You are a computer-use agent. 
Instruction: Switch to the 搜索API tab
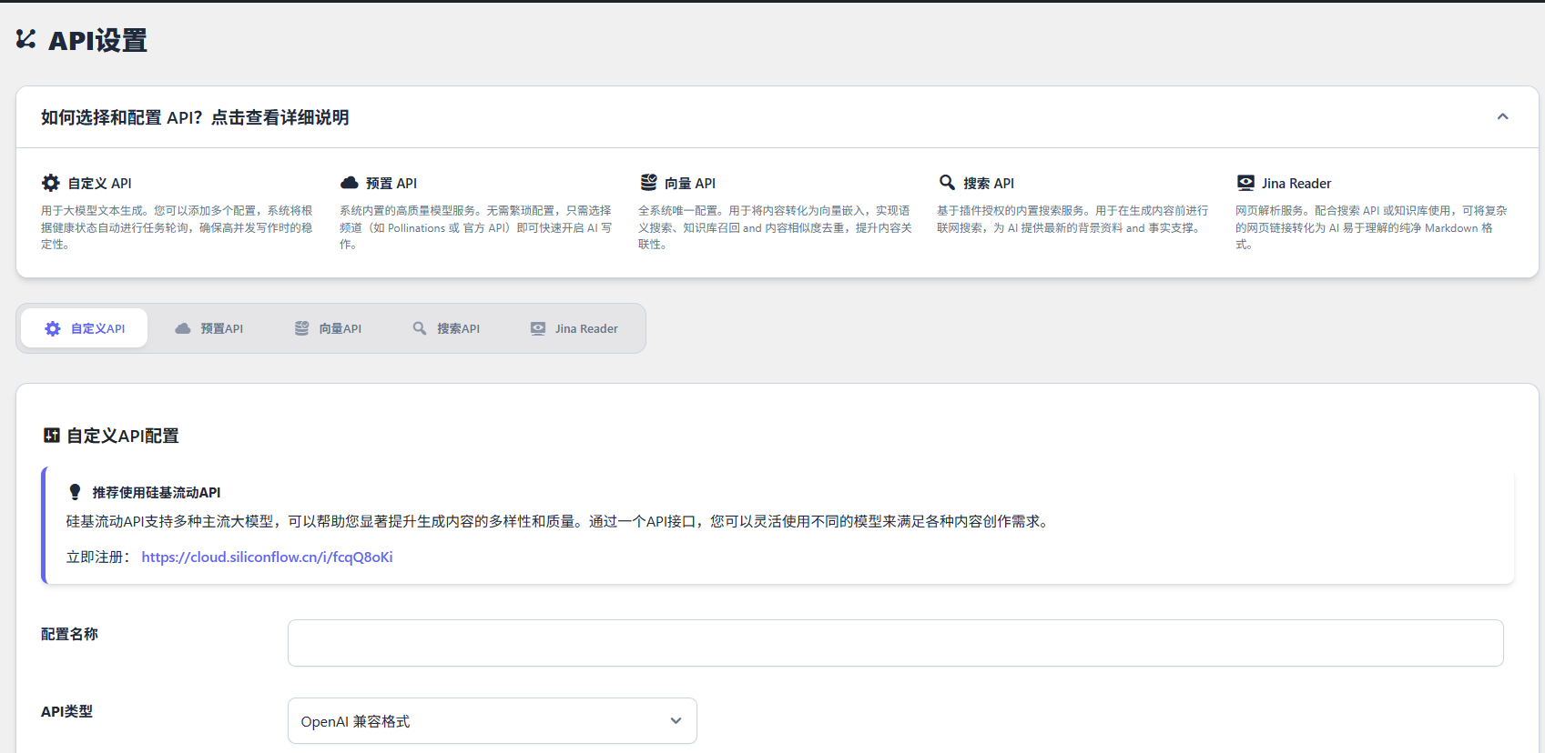446,328
